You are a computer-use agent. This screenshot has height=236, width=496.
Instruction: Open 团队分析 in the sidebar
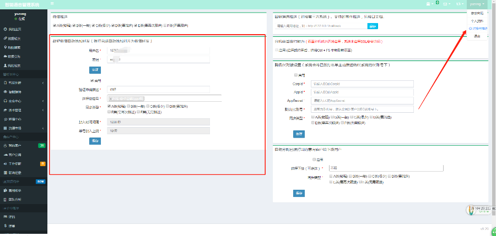pyautogui.click(x=24, y=200)
